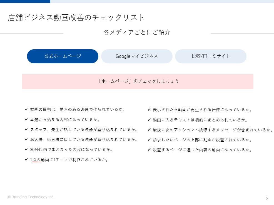Click the checkmark beside 1つの動画に1テーマ
274x205 pixels.
[27, 159]
